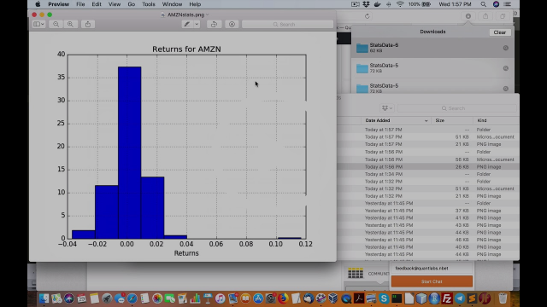Expand the sidebar view mode dropdown
Viewport: 547px width, 307px height.
click(38, 25)
